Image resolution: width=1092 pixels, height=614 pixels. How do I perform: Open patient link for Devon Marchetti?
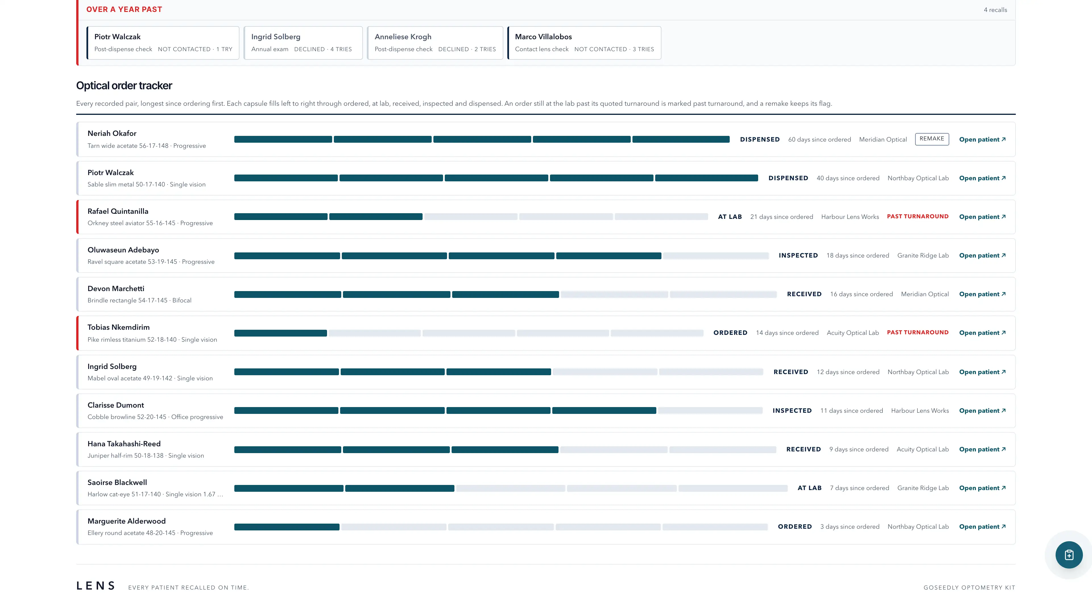coord(982,294)
